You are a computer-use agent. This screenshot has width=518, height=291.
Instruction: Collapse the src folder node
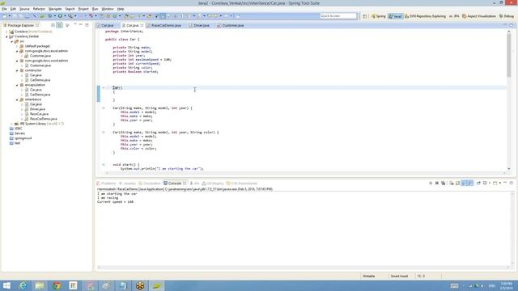point(12,41)
